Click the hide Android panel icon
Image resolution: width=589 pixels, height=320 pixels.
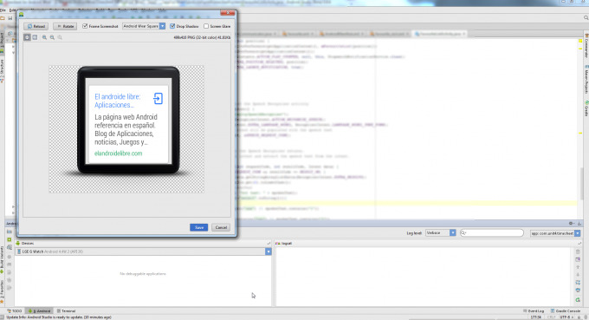pos(579,224)
